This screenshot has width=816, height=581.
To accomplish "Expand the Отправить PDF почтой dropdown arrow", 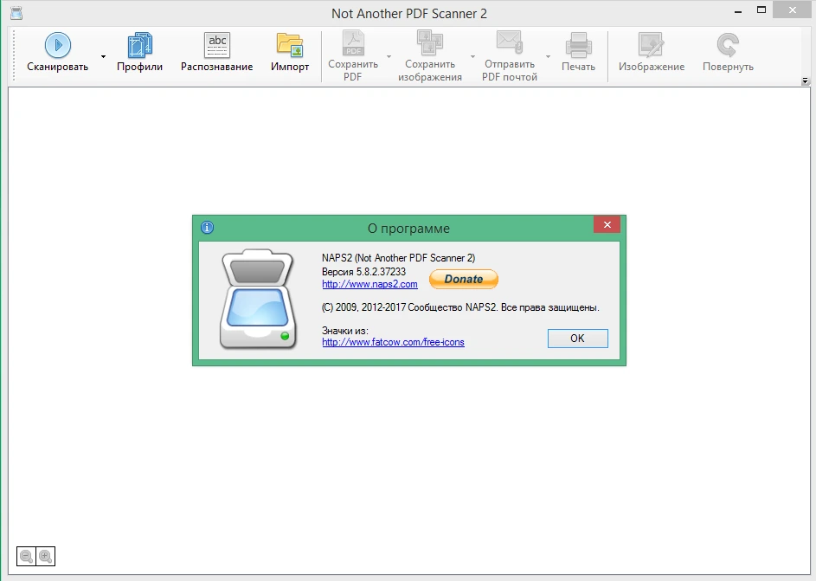I will 548,56.
